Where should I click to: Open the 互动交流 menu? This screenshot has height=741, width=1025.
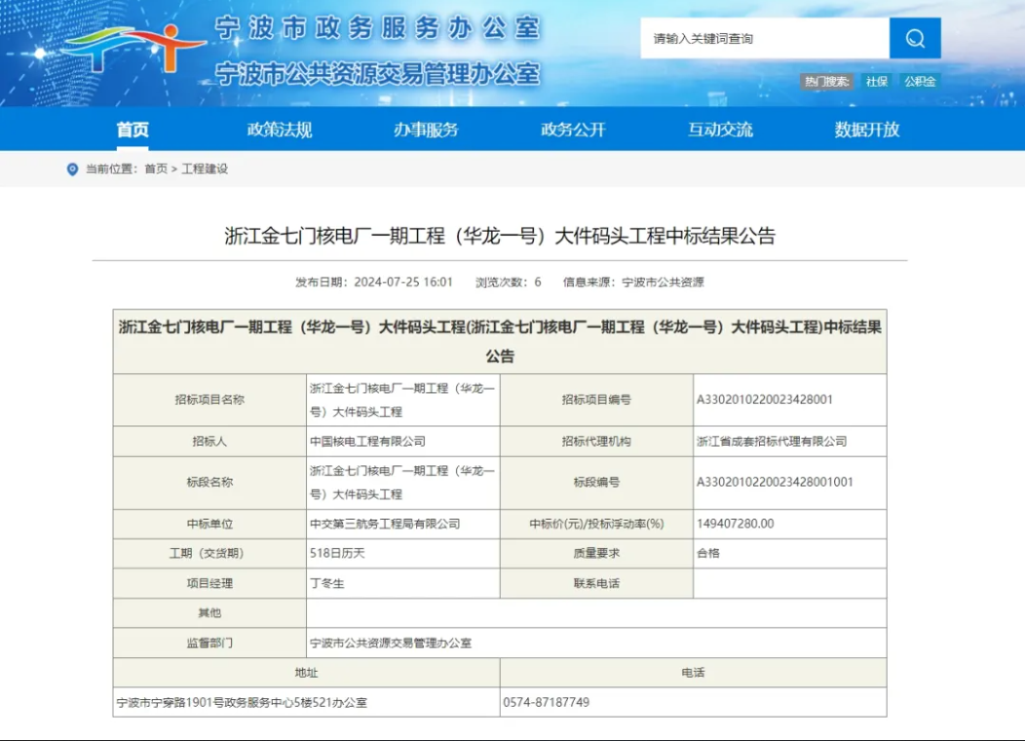721,129
